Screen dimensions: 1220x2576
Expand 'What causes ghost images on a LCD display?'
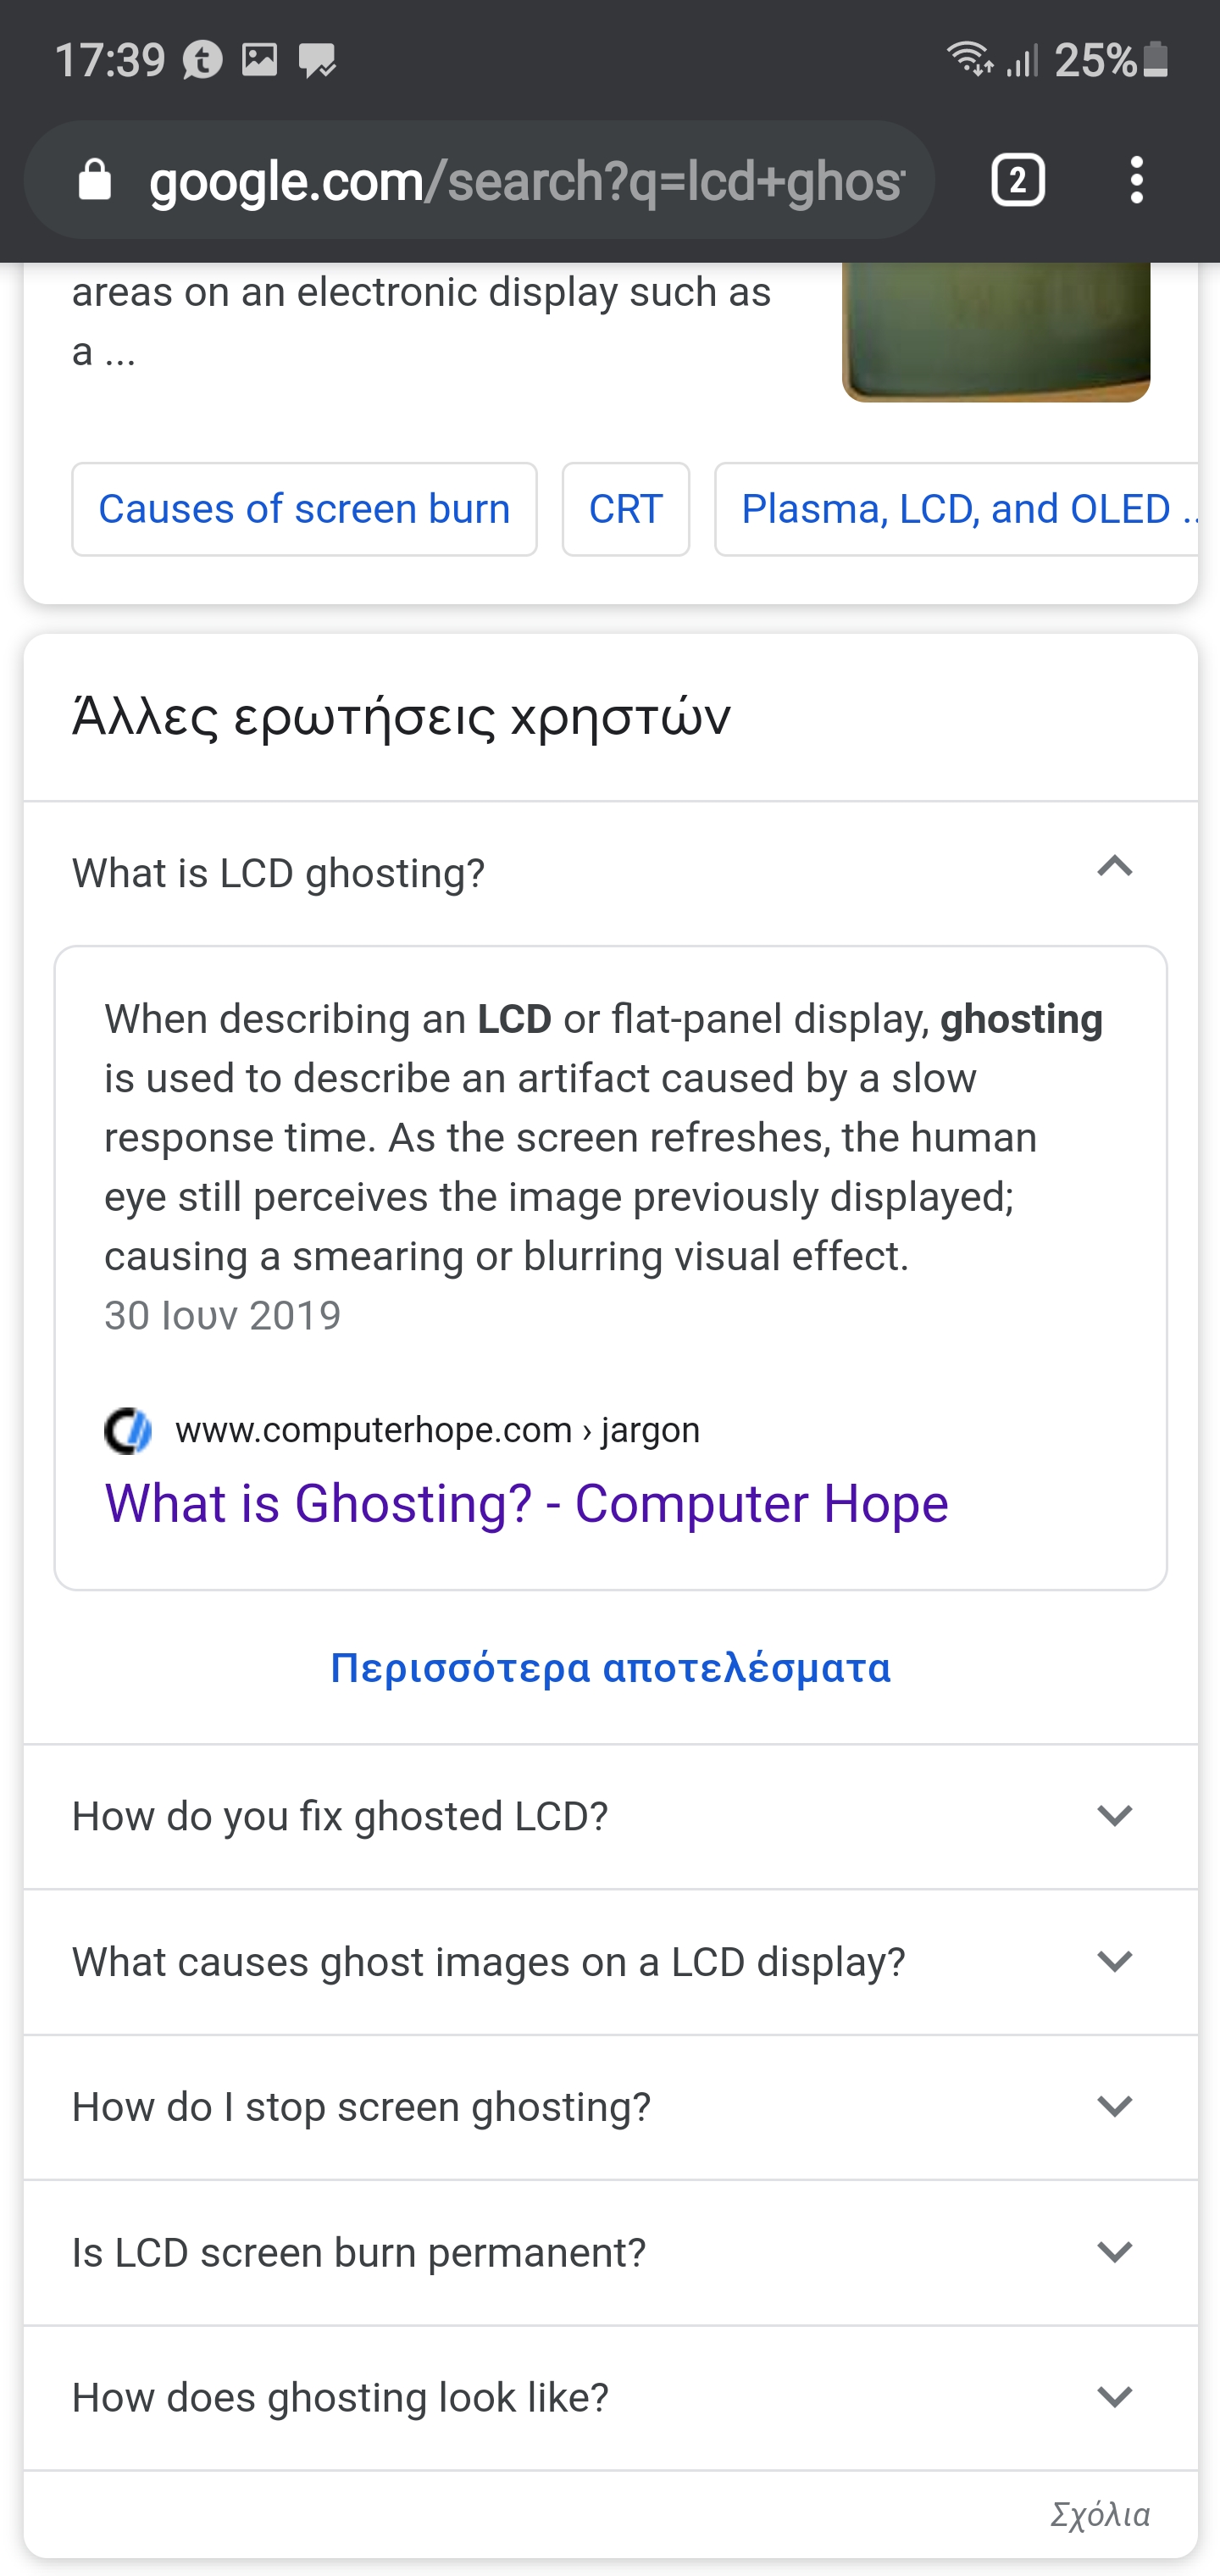coord(610,1962)
